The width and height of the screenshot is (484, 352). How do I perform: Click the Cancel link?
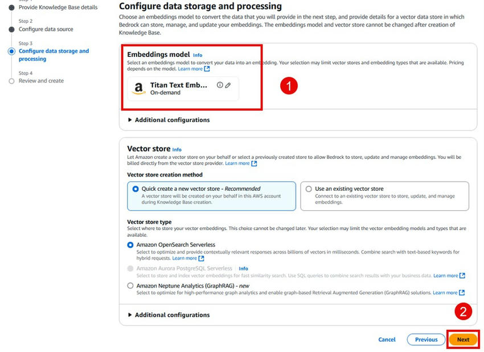pos(387,339)
